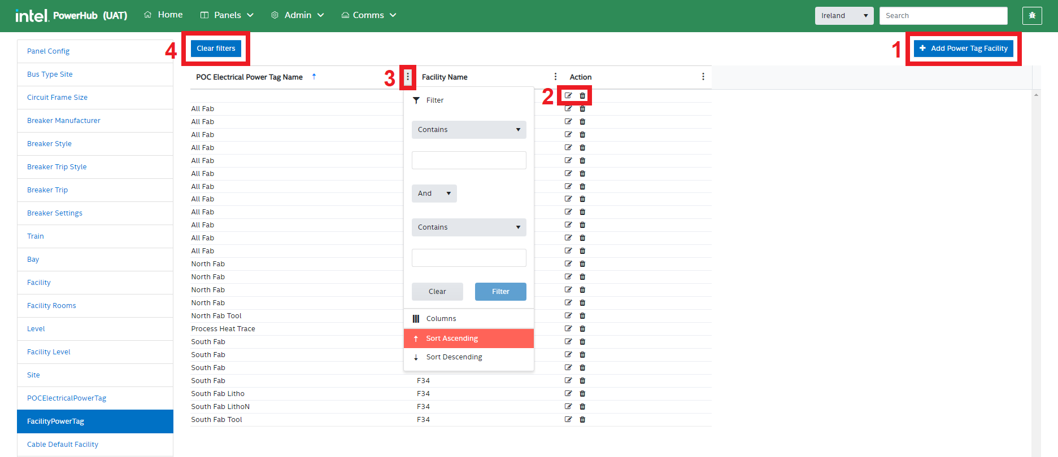The width and height of the screenshot is (1058, 457).
Task: Open Action column menu dots
Action: (x=703, y=77)
